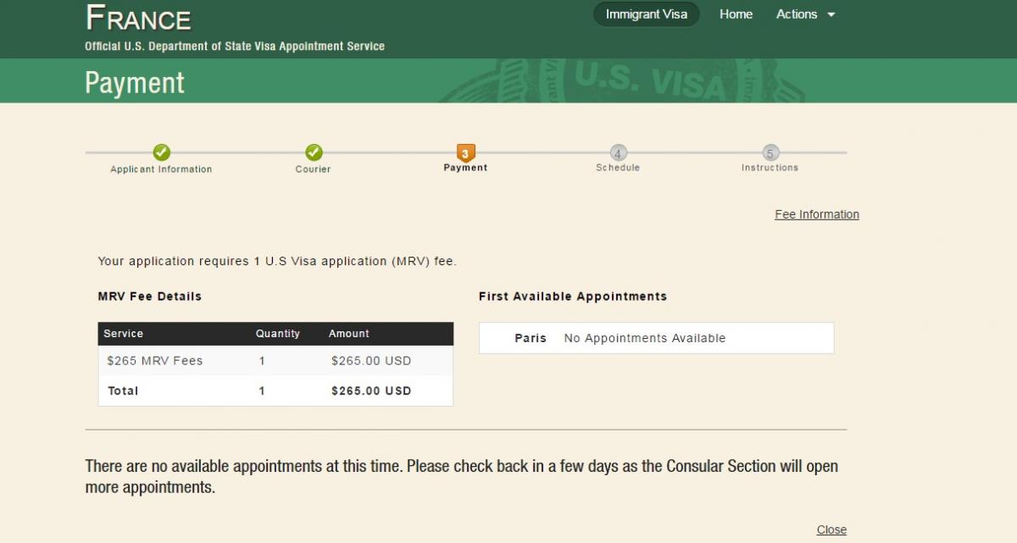Click the Total row in fee table
1017x543 pixels.
[275, 391]
